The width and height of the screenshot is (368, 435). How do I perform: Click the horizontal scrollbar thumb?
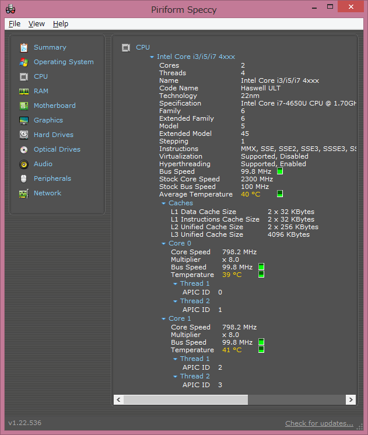coord(185,400)
